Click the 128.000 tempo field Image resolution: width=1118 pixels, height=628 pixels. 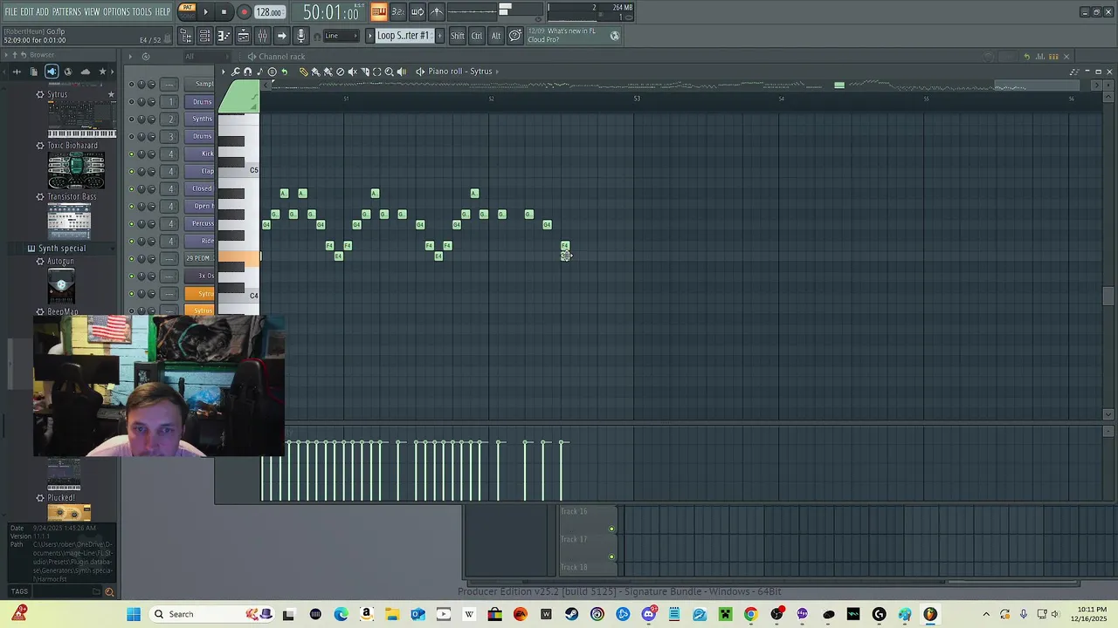pos(269,12)
